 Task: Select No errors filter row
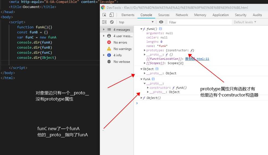point(117,42)
